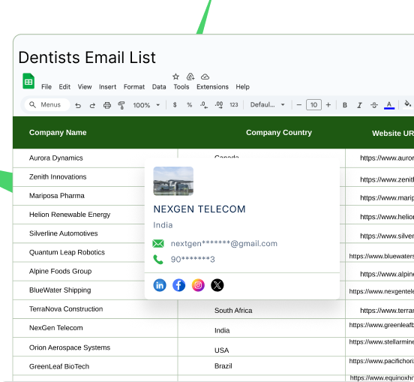Expand the 100% zoom dropdown
Image resolution: width=414 pixels, height=382 pixels.
click(x=146, y=105)
